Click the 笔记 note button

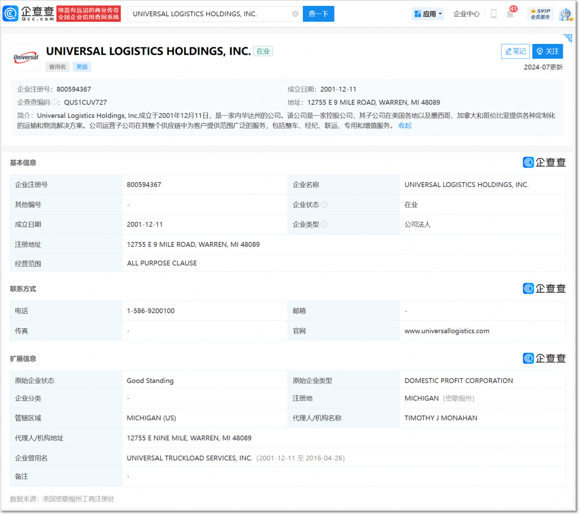point(515,51)
